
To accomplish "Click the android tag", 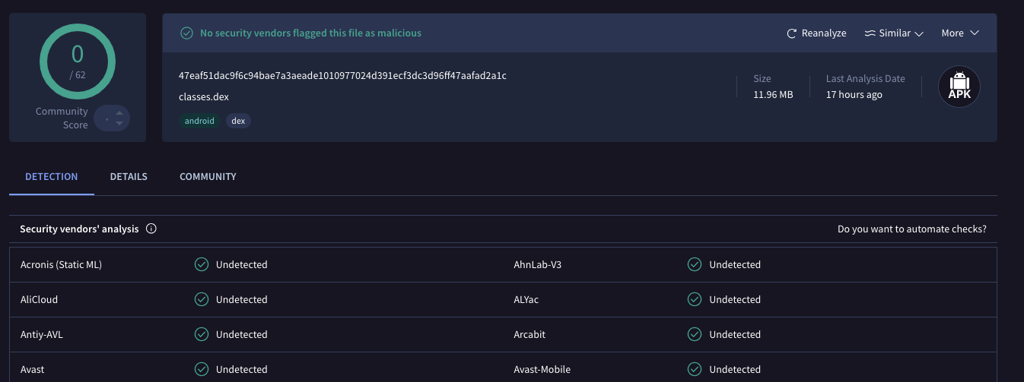I will (x=199, y=121).
